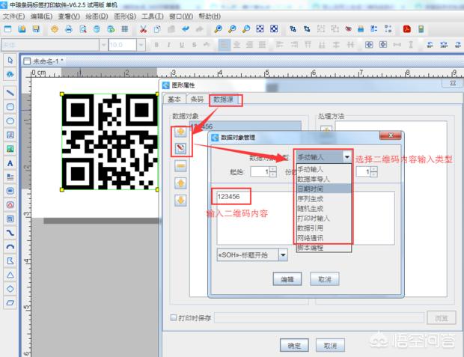Select the QR code on the canvas
This screenshot has height=357, width=464.
[x=110, y=141]
